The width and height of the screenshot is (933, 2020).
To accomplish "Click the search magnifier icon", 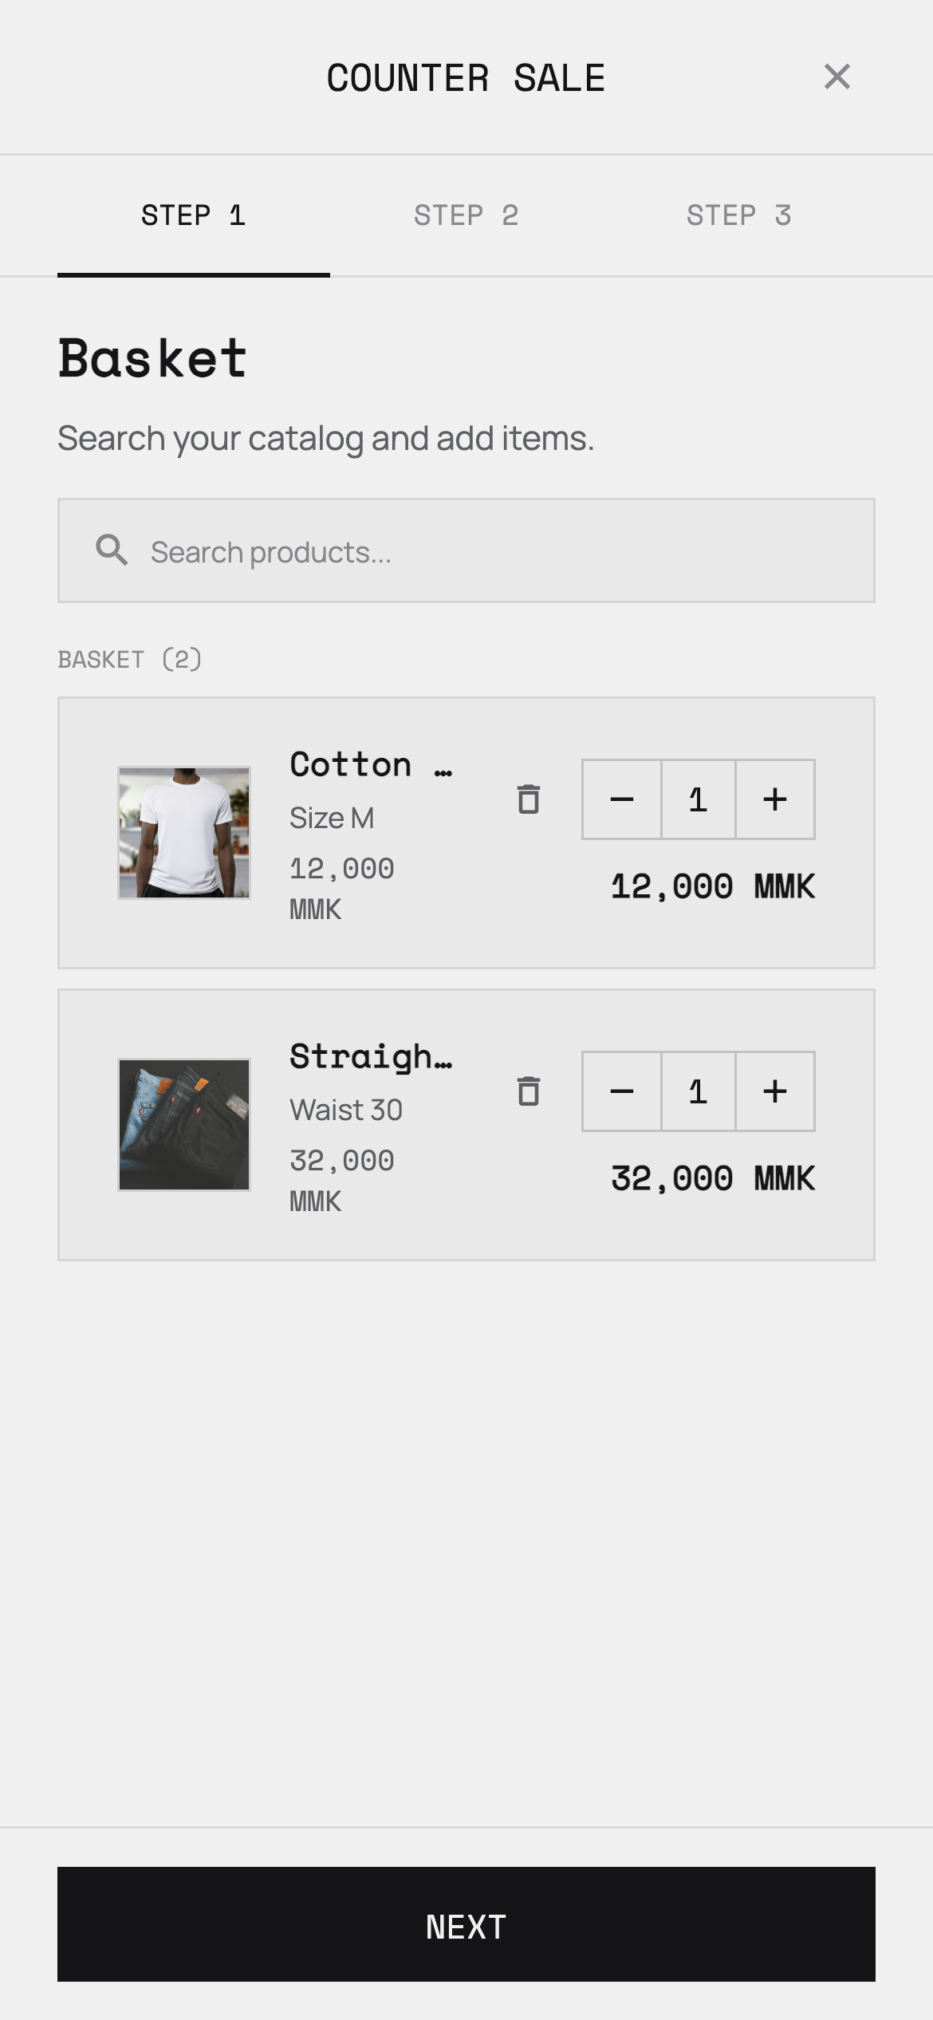I will (x=112, y=550).
